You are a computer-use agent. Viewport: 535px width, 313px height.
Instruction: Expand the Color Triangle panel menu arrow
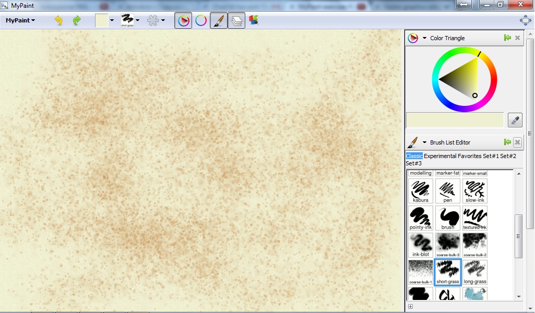tap(424, 38)
